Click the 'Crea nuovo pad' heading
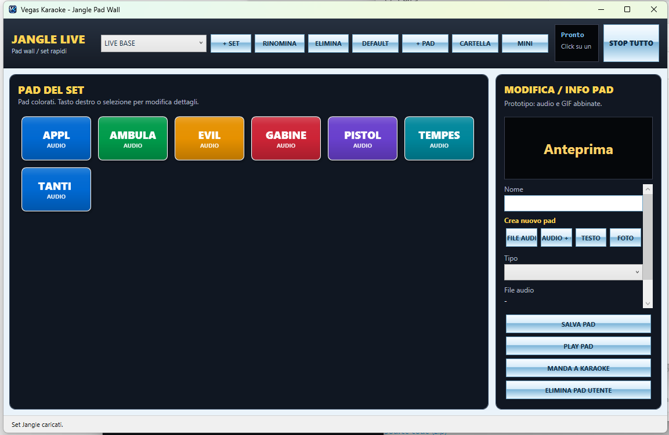 click(x=530, y=220)
